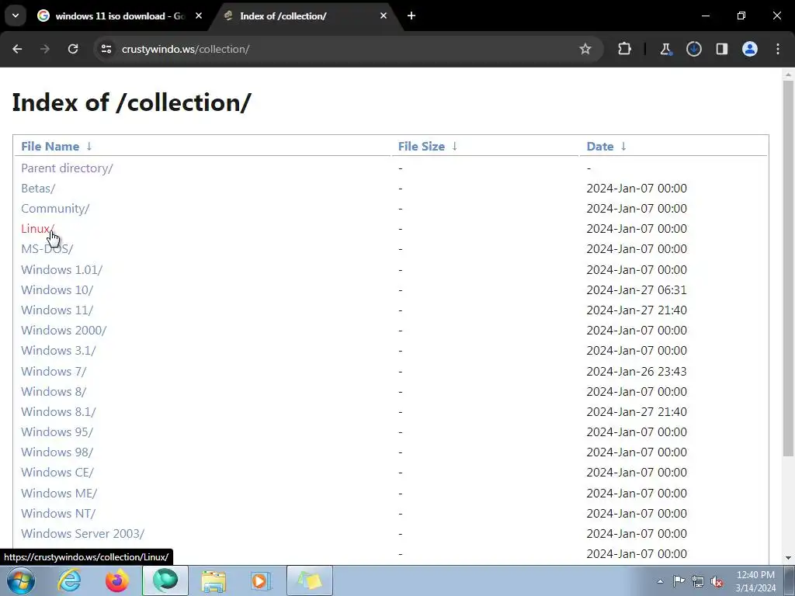
Task: Open the Linux folder
Action: click(37, 229)
